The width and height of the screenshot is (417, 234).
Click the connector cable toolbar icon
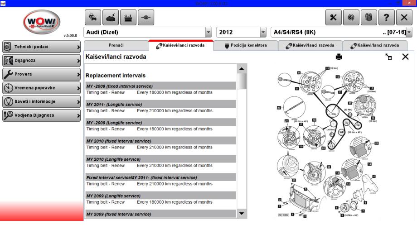(x=145, y=17)
